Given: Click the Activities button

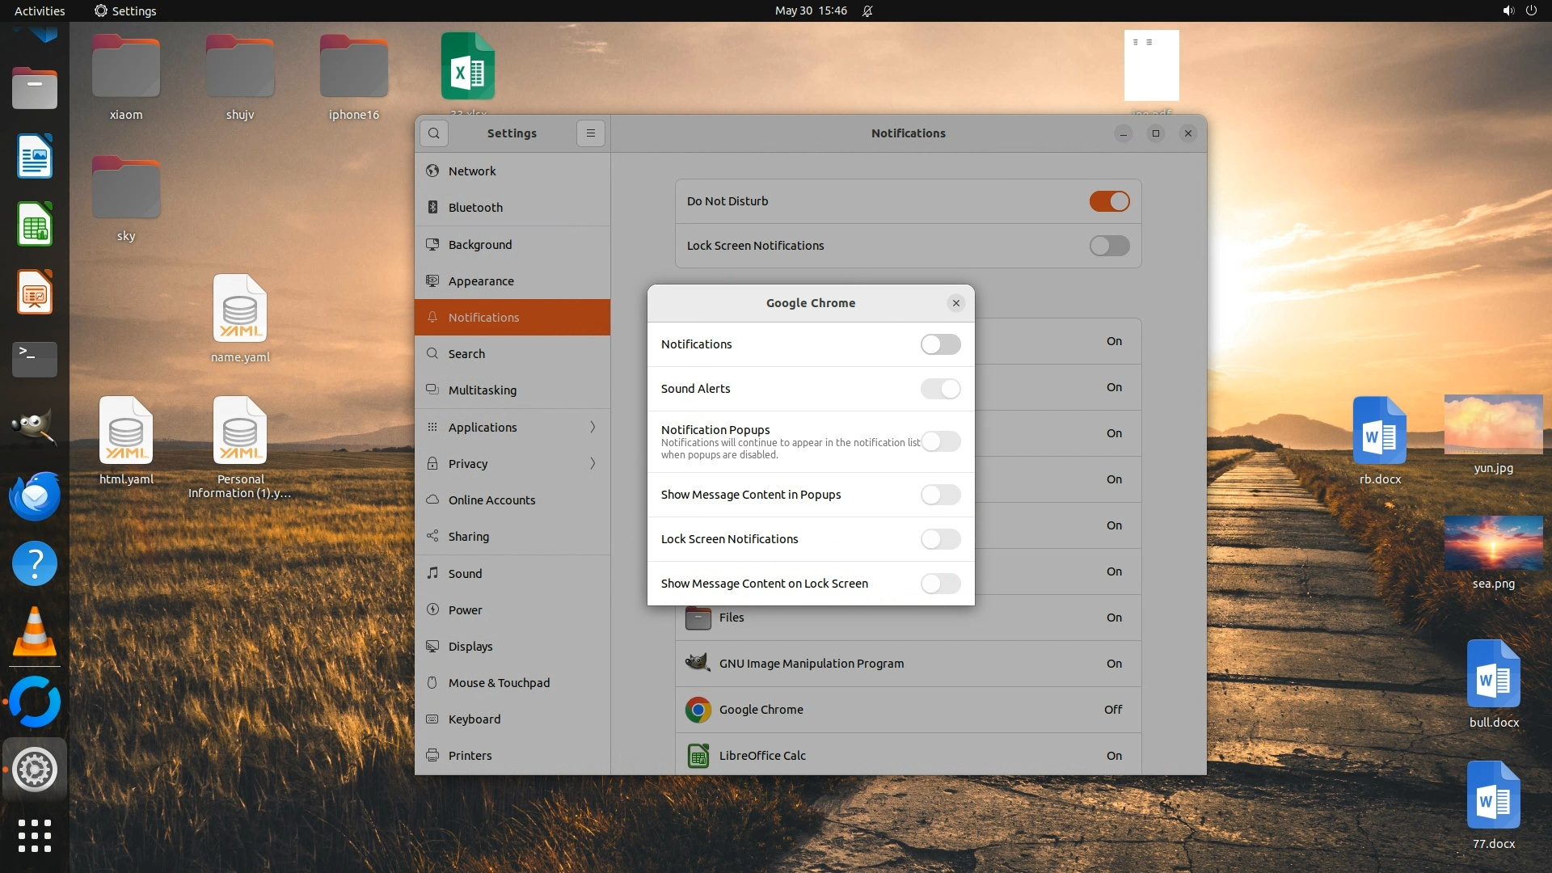Looking at the screenshot, I should point(40,11).
